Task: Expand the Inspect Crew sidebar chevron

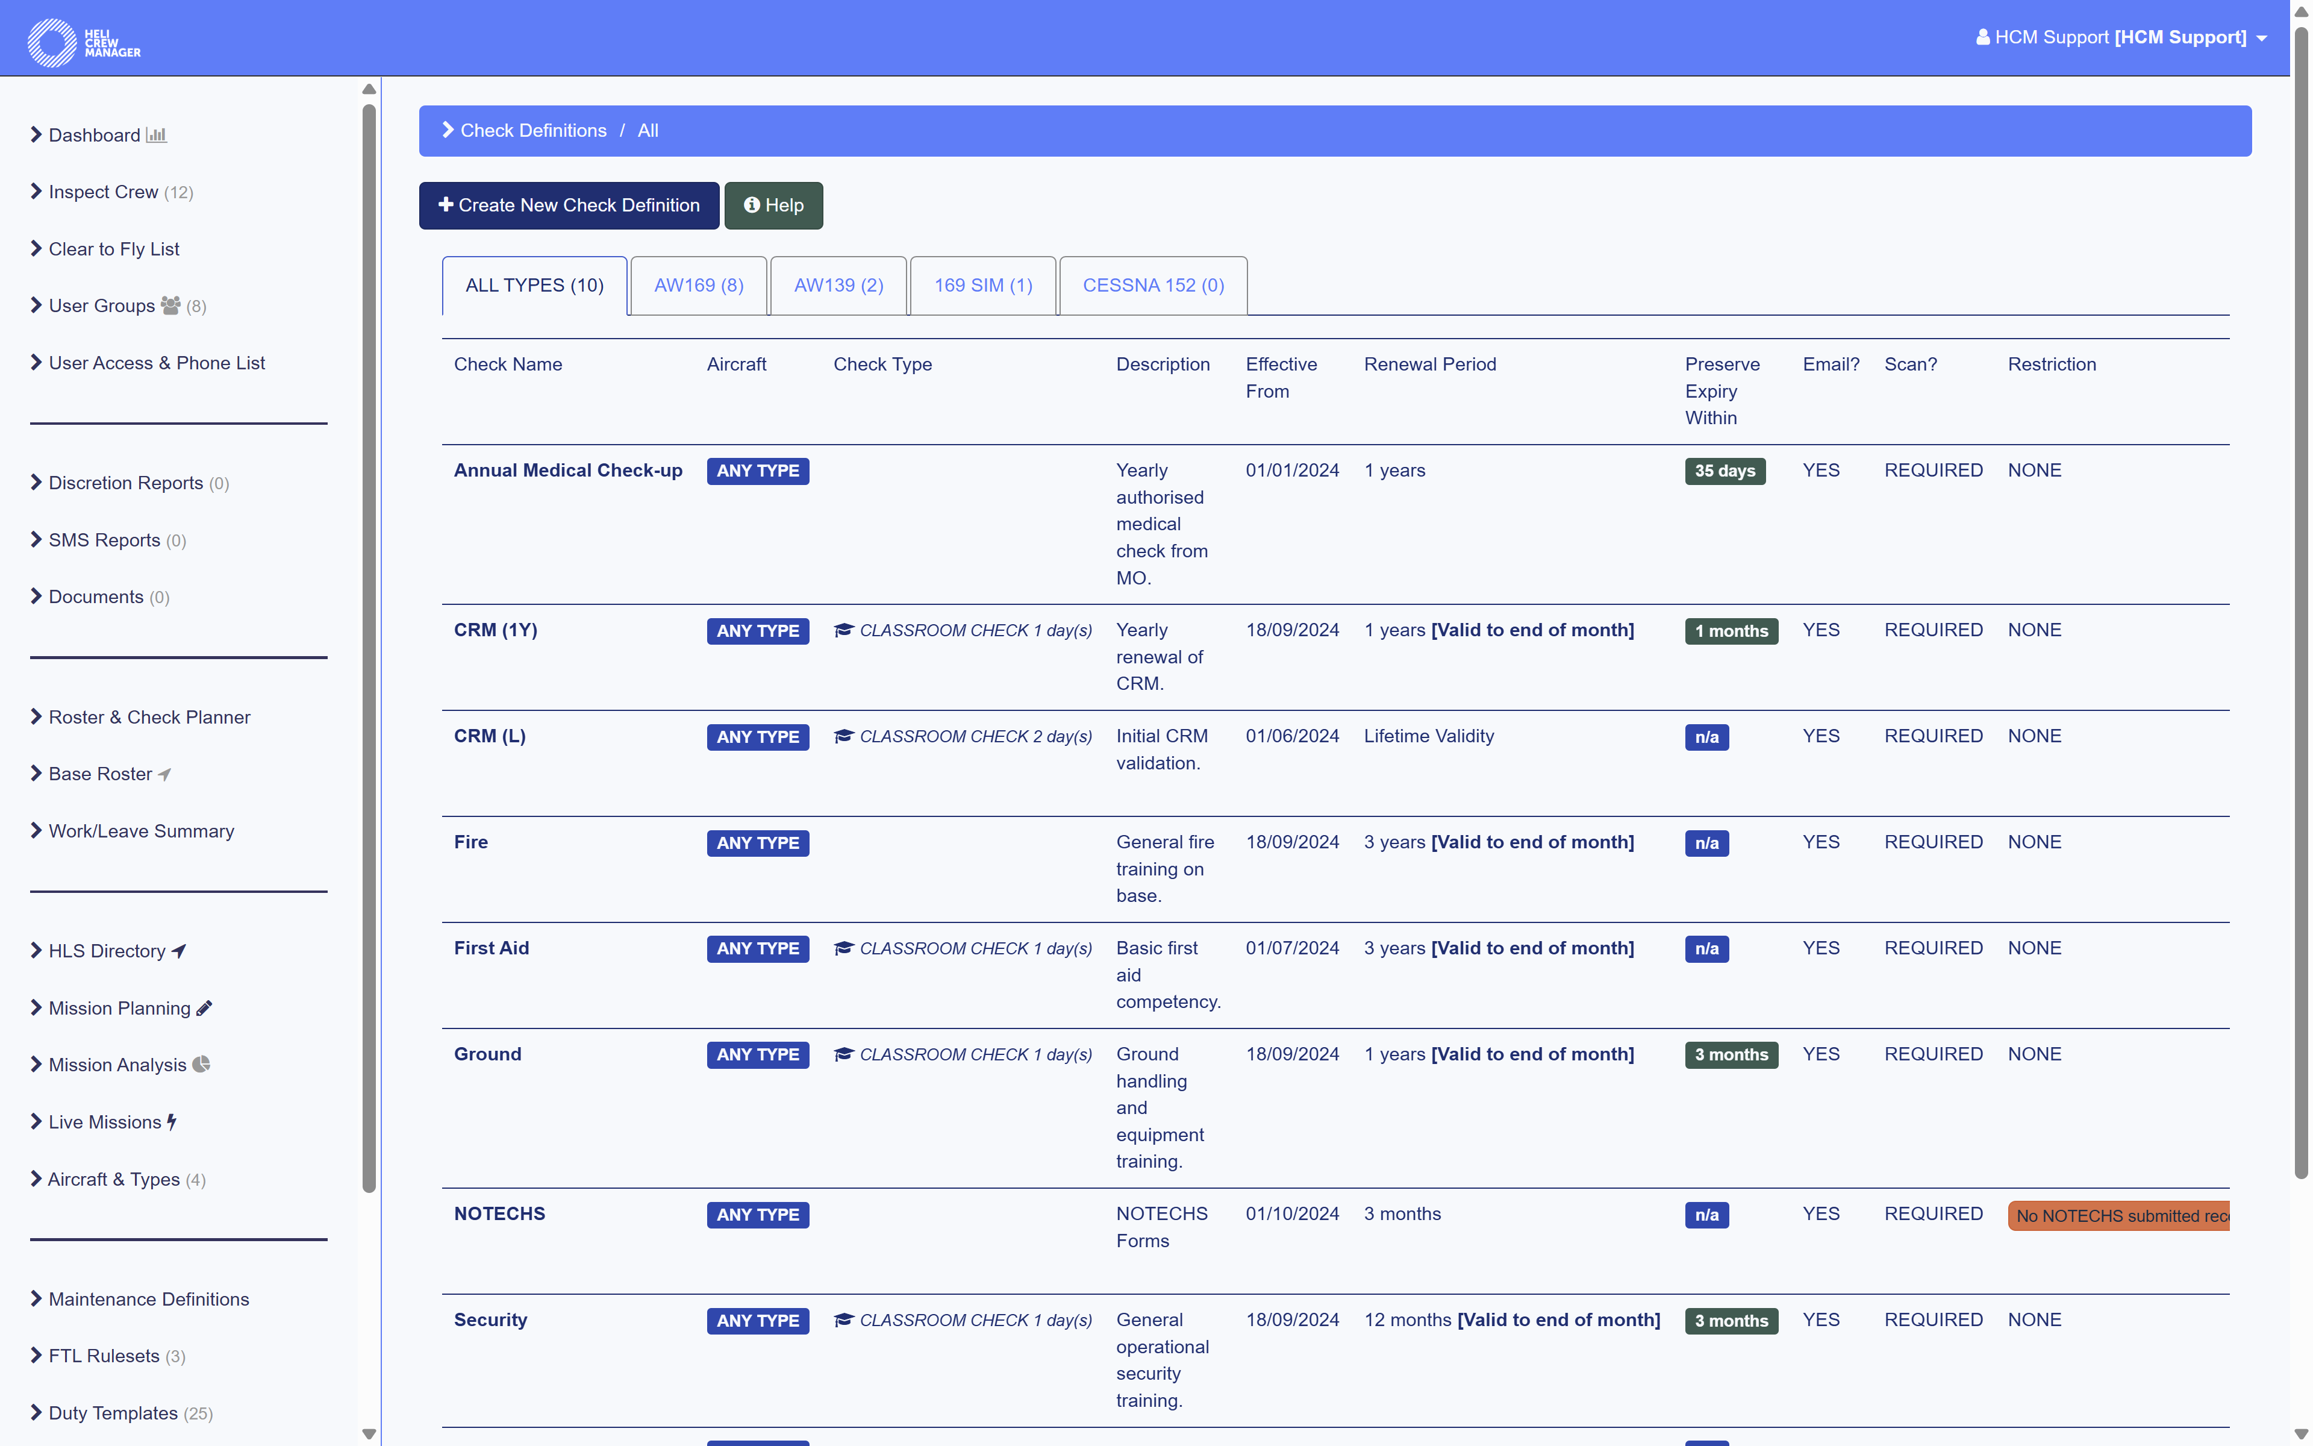Action: (x=36, y=191)
